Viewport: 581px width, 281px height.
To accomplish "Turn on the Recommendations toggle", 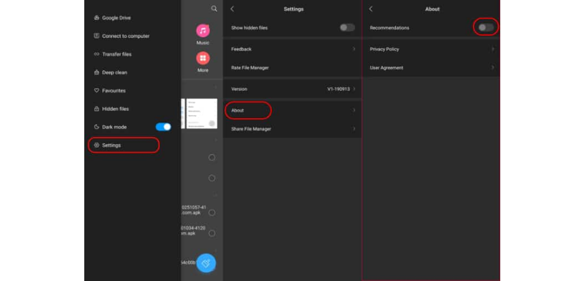I will coord(486,28).
